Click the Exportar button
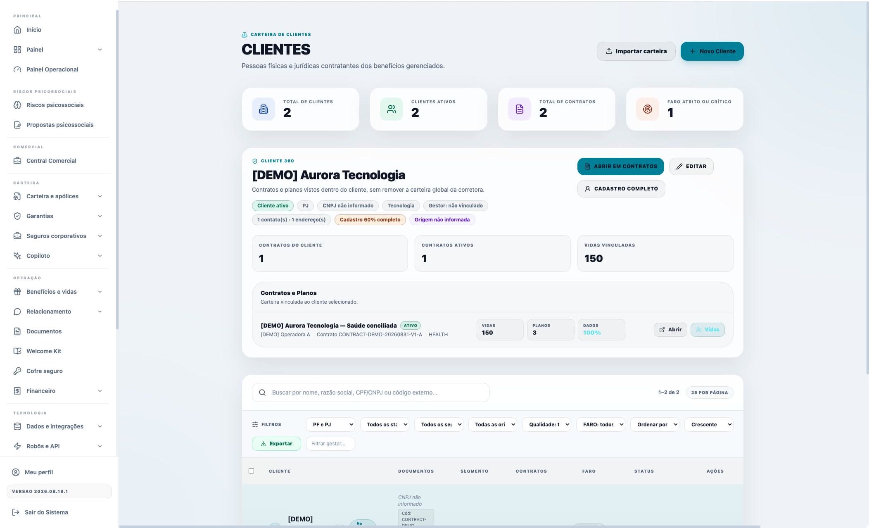 point(276,444)
